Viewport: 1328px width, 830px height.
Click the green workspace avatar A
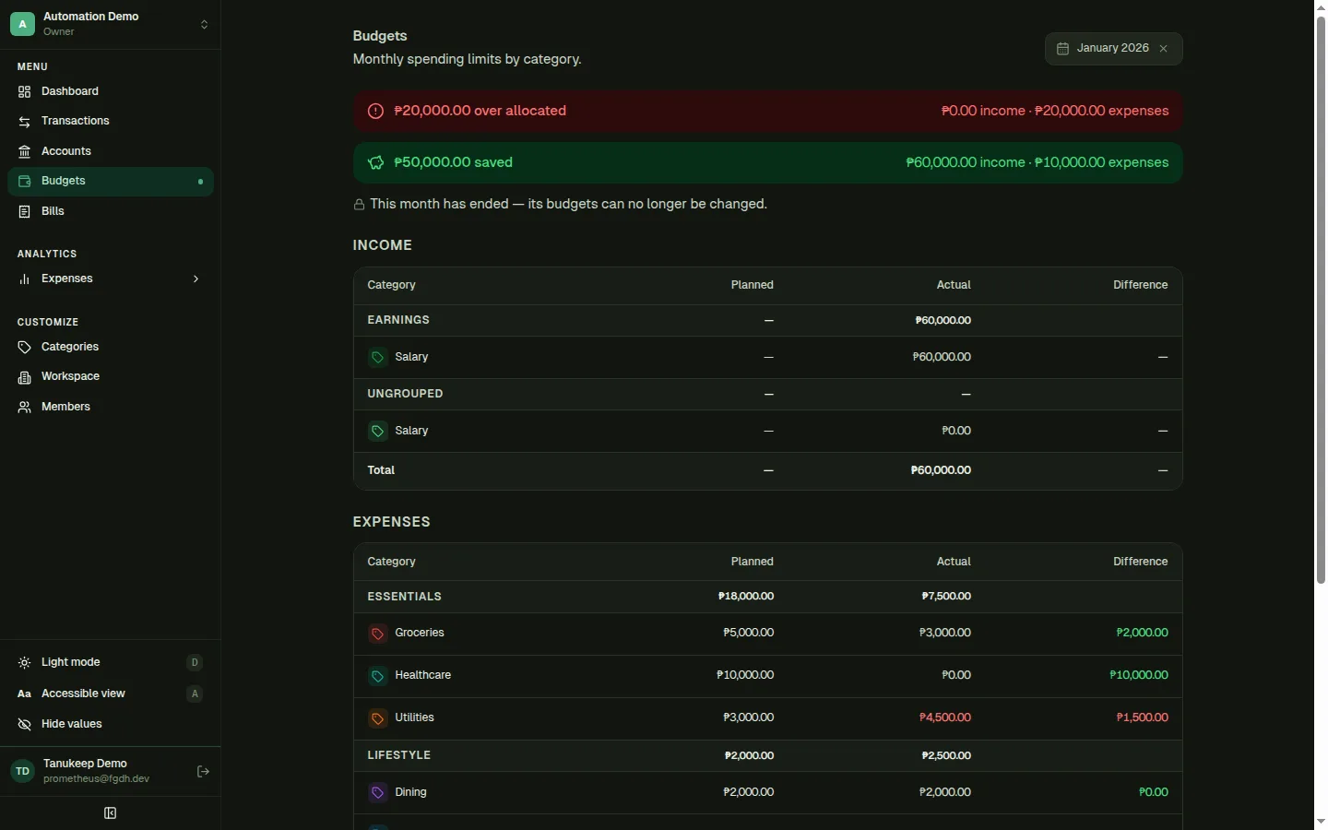click(x=22, y=24)
